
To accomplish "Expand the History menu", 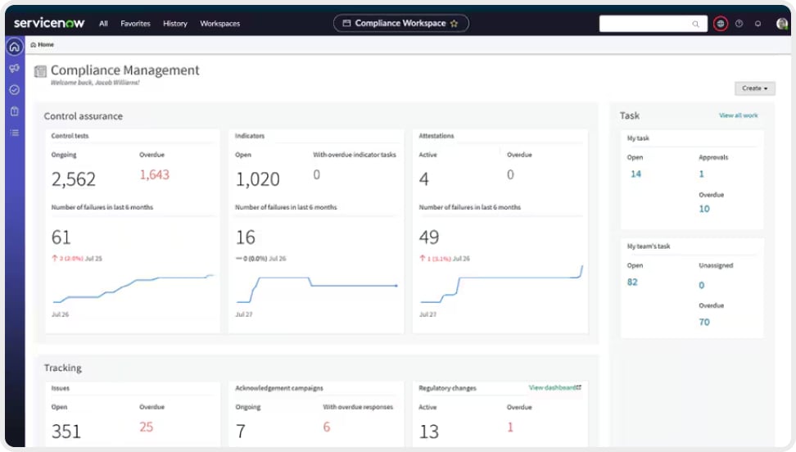I will click(x=175, y=24).
